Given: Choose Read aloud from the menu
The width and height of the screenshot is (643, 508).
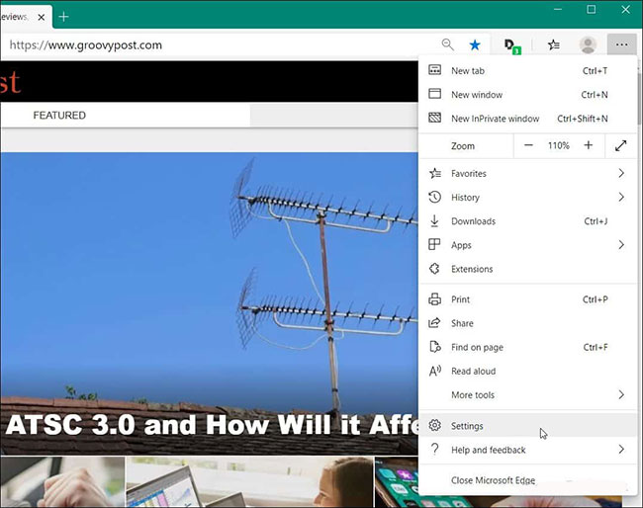Looking at the screenshot, I should click(x=527, y=371).
